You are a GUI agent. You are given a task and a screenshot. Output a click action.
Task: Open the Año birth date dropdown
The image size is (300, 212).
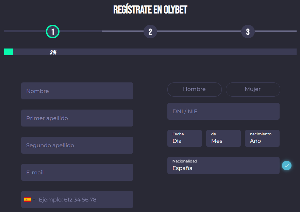click(x=262, y=138)
